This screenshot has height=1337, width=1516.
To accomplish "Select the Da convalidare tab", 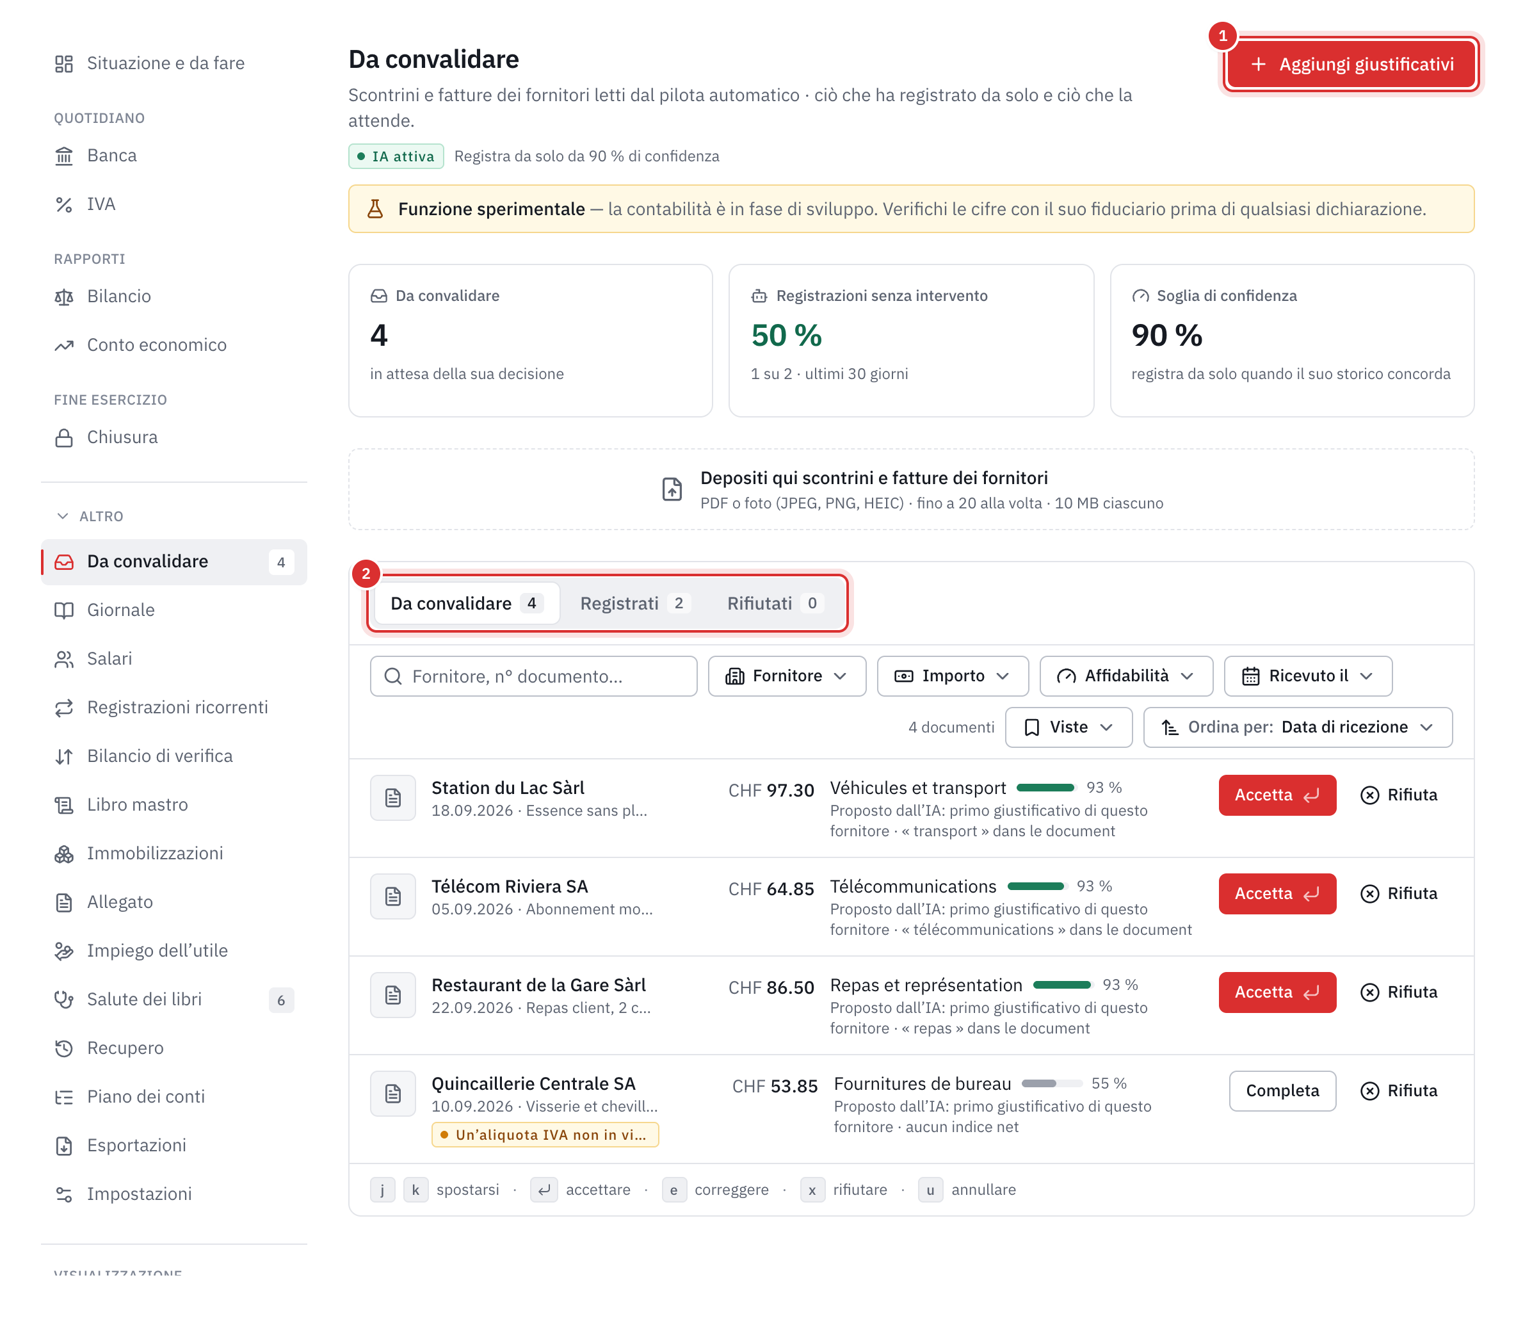I will 467,604.
